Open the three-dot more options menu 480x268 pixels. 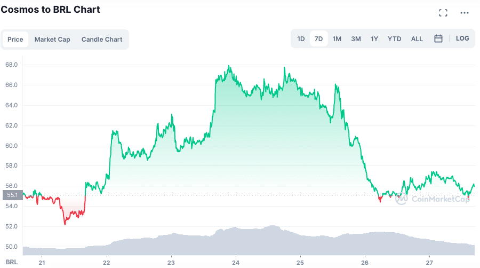(x=464, y=12)
